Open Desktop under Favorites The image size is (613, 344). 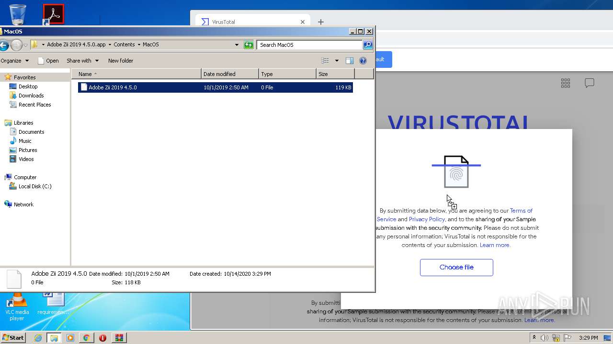click(28, 86)
